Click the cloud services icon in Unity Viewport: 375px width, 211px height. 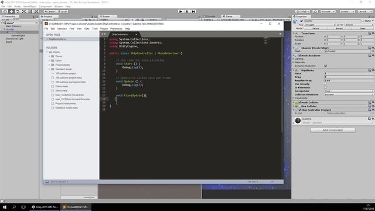(x=315, y=11)
